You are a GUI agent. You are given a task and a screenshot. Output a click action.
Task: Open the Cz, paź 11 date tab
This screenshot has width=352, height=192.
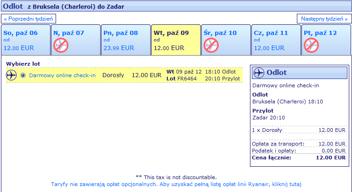[276, 40]
